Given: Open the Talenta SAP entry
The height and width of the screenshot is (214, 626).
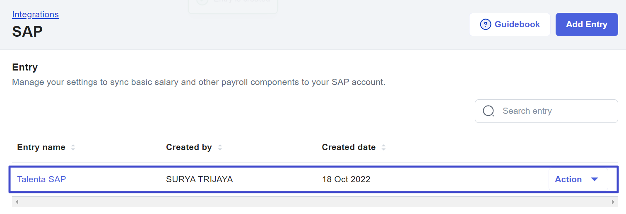Looking at the screenshot, I should coord(41,179).
